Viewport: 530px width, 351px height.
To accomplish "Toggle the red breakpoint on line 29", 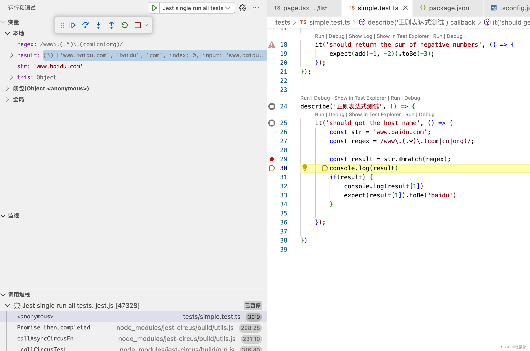I will [272, 159].
